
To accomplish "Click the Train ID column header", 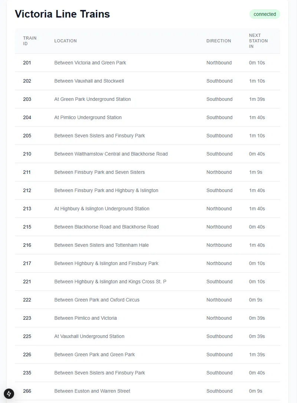I will tap(30, 41).
